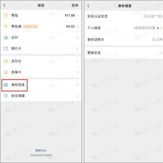Expand the 银行卡 row chevron
The height and width of the screenshot is (163, 163).
pos(77,49)
